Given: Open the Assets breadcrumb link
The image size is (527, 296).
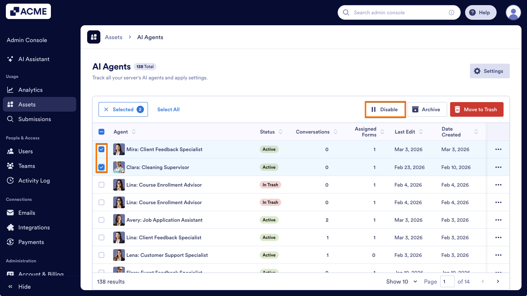Looking at the screenshot, I should [x=114, y=37].
